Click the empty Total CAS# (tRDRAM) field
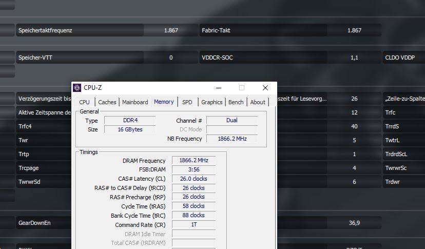 [x=194, y=243]
